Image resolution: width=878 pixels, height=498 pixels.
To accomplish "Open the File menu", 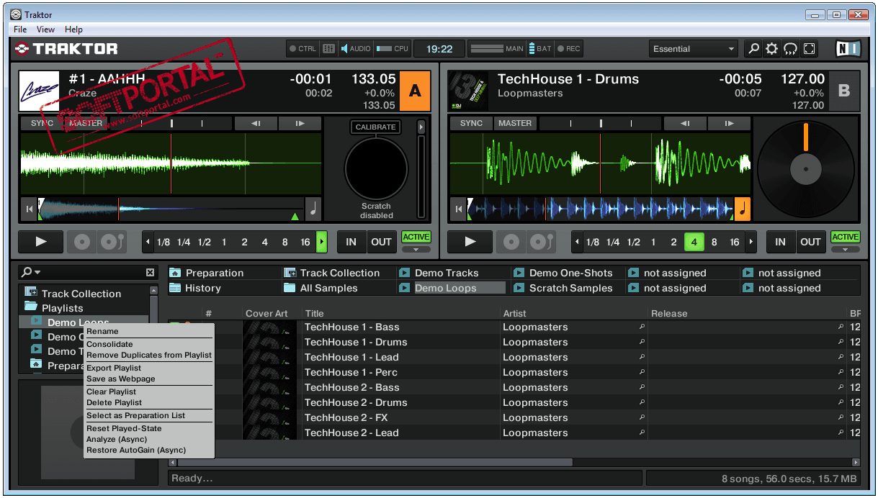I will (20, 30).
